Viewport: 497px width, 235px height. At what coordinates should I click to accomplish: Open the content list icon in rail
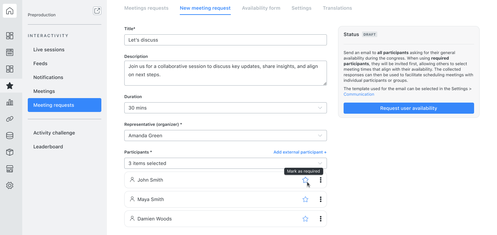(10, 52)
